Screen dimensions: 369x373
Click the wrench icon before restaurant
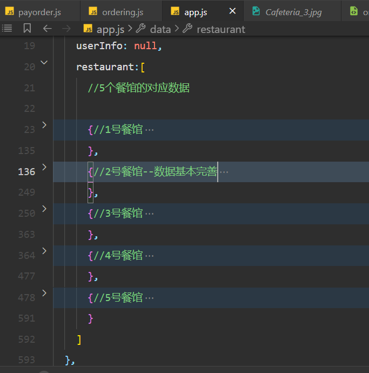(187, 29)
